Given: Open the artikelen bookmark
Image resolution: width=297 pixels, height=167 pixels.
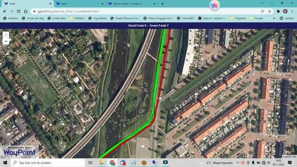Looking at the screenshot, I should coord(11,19).
